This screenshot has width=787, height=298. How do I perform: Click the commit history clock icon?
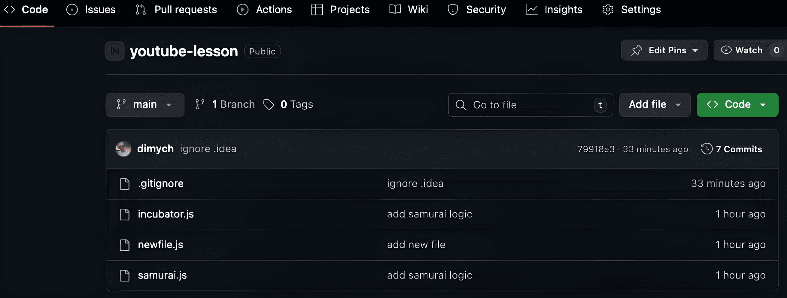point(706,149)
